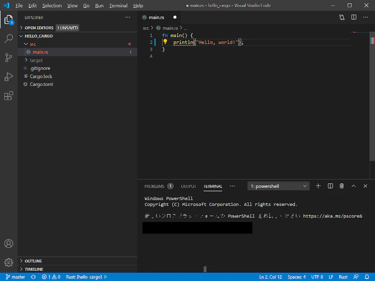Open the Search view icon

(x=9, y=39)
